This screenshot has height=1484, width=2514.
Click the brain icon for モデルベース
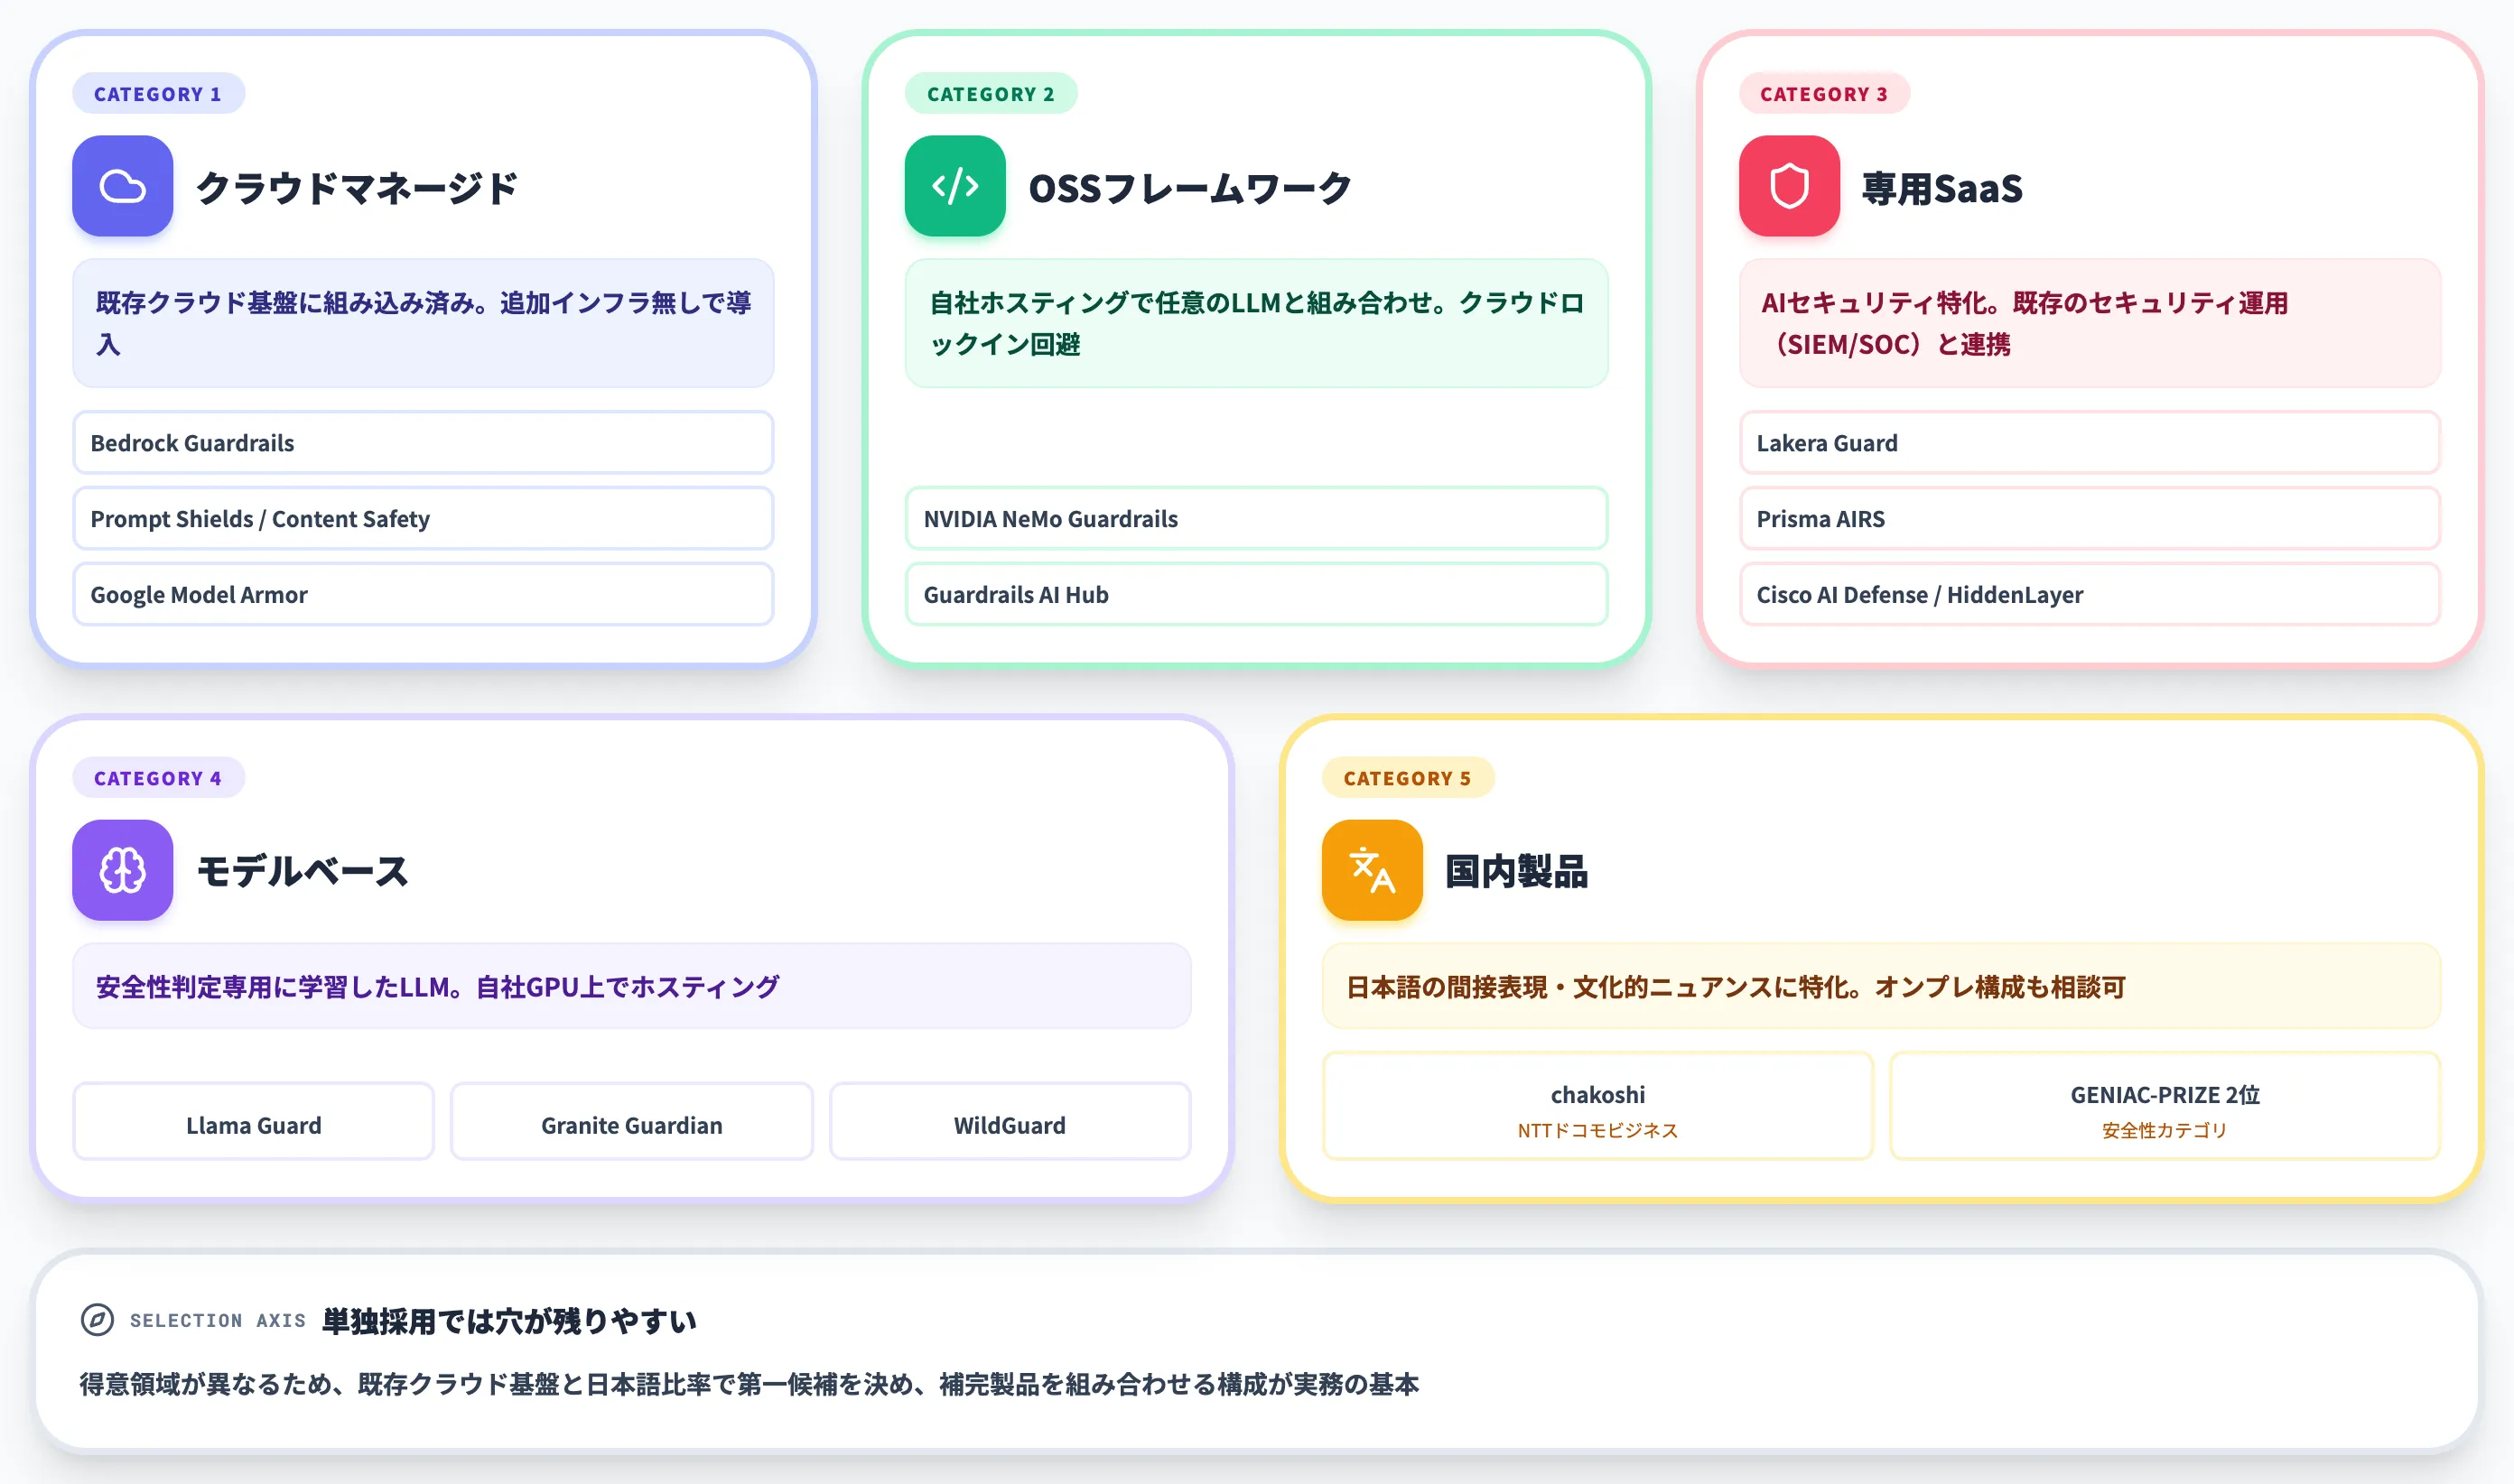click(x=122, y=870)
